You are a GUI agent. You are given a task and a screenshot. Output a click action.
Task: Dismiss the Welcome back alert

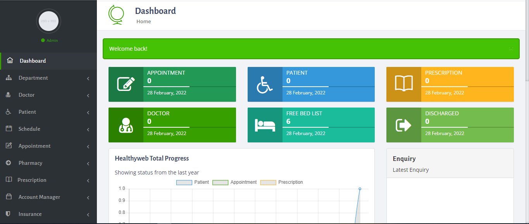511,49
